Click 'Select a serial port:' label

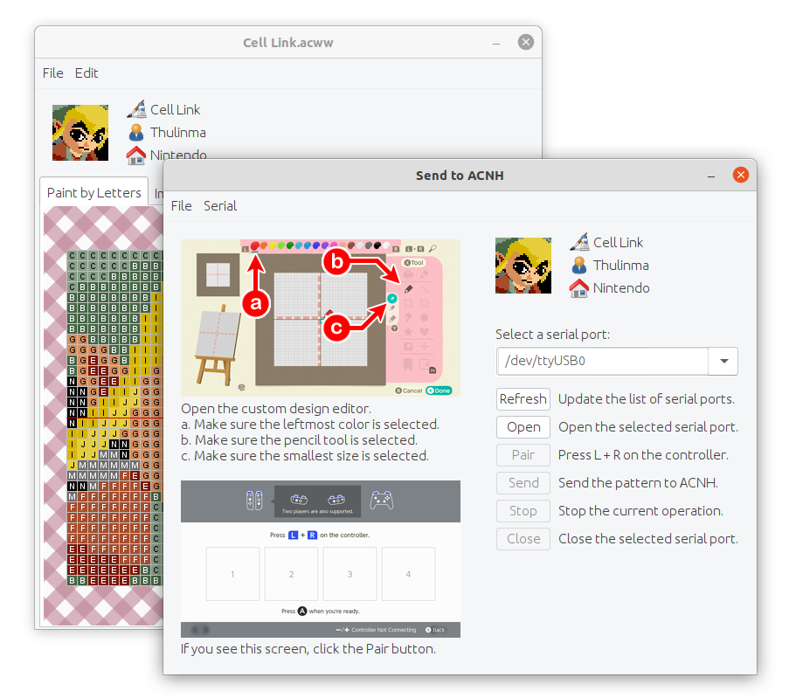[552, 335]
